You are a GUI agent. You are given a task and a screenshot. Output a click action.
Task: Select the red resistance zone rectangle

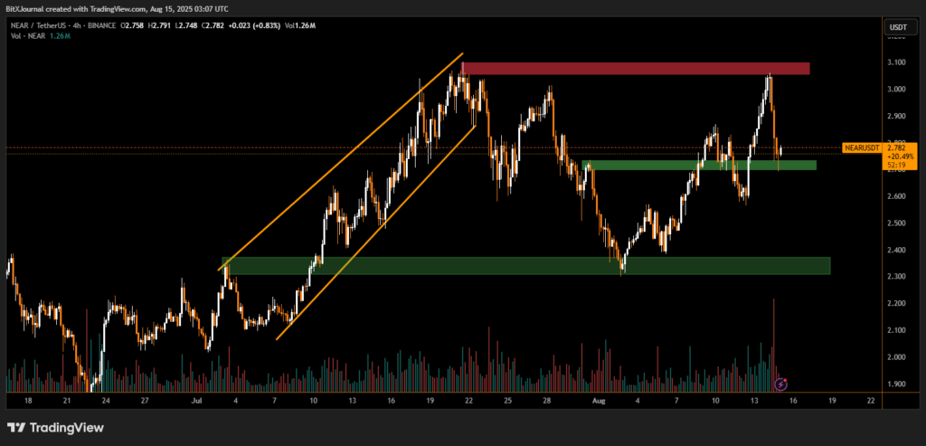coord(635,68)
